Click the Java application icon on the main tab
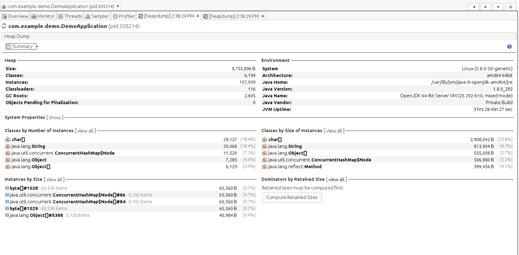Screen dimensions: 519x255 click(4, 6)
